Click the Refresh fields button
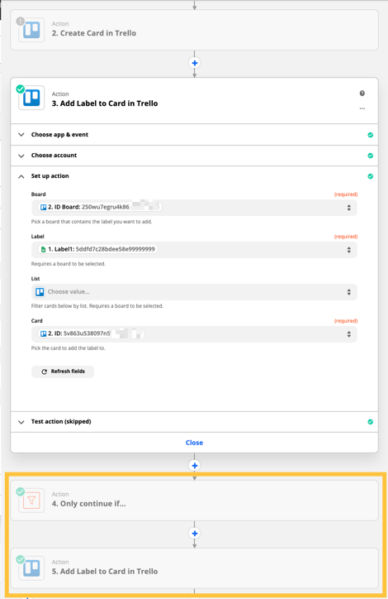Screen dimensions: 388x599 63,371
